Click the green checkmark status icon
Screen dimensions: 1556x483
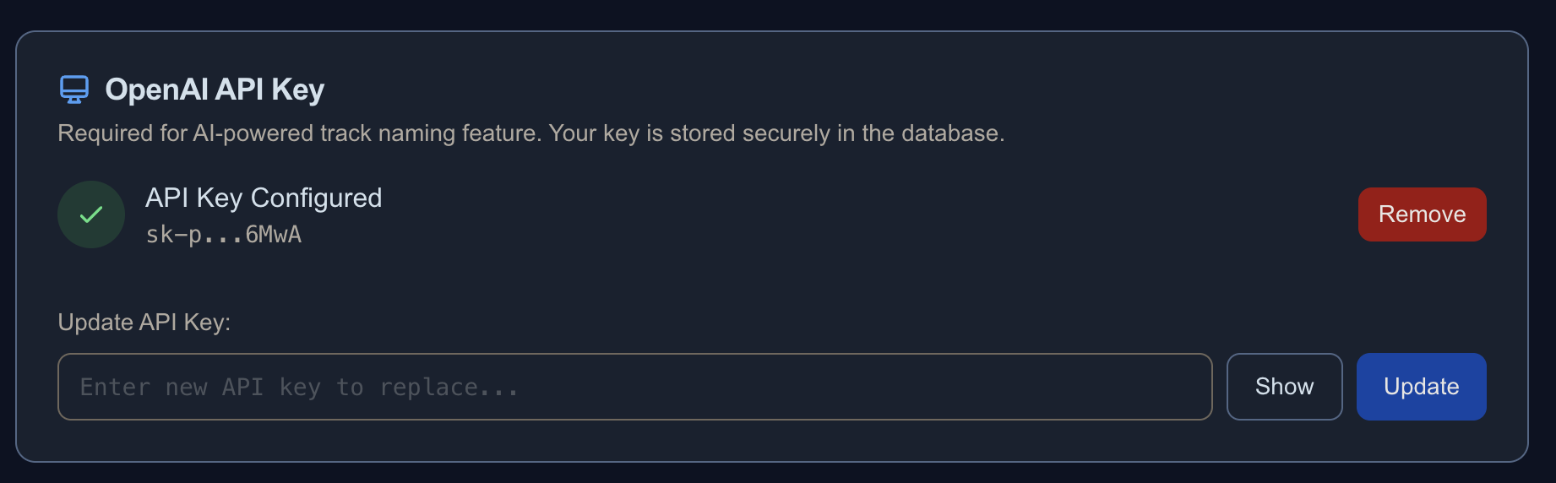click(91, 214)
